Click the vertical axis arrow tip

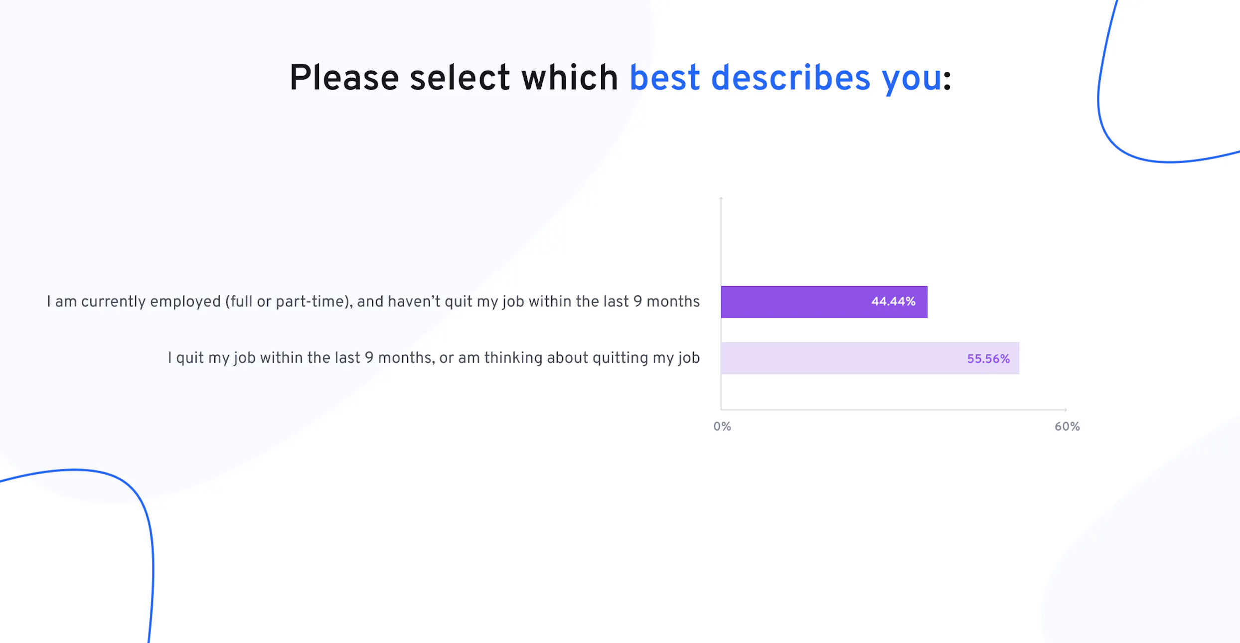tap(721, 199)
